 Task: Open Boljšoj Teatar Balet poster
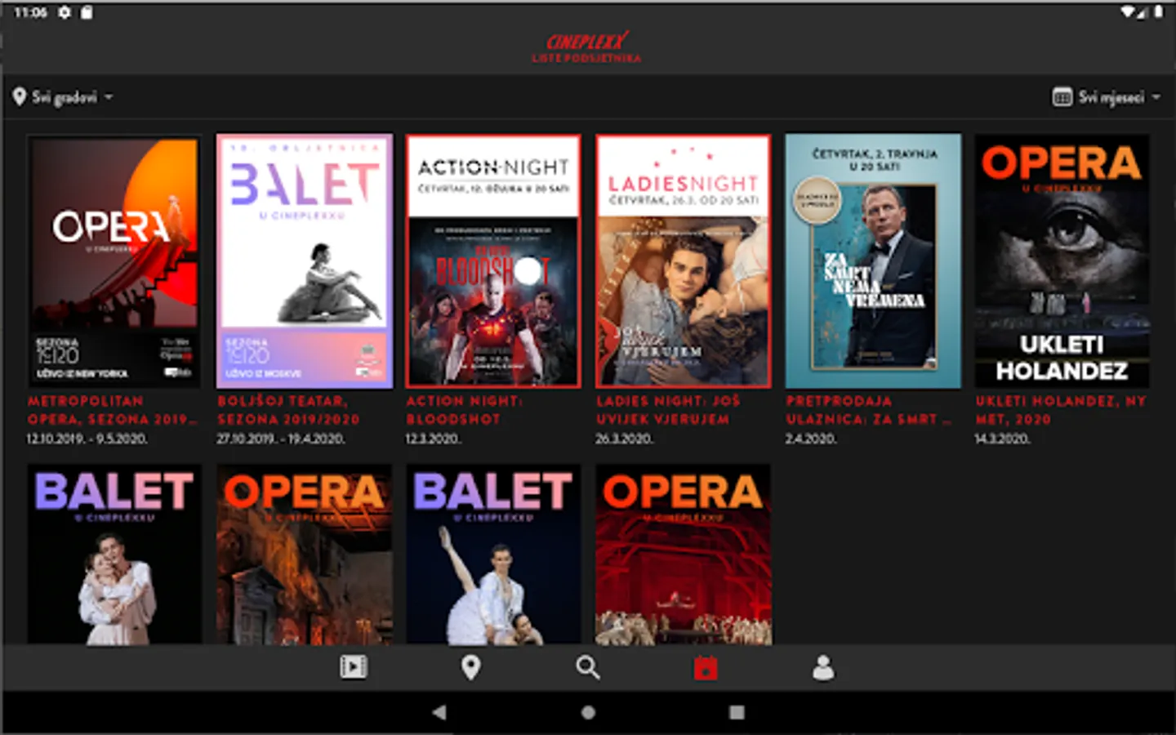tap(304, 261)
